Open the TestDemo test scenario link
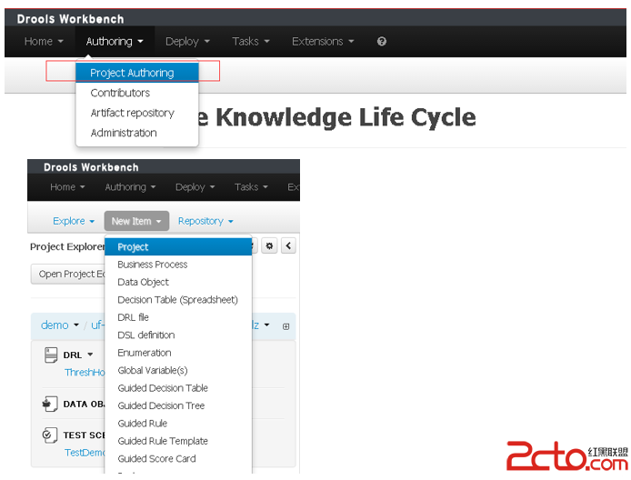The width and height of the screenshot is (631, 480). (x=85, y=453)
